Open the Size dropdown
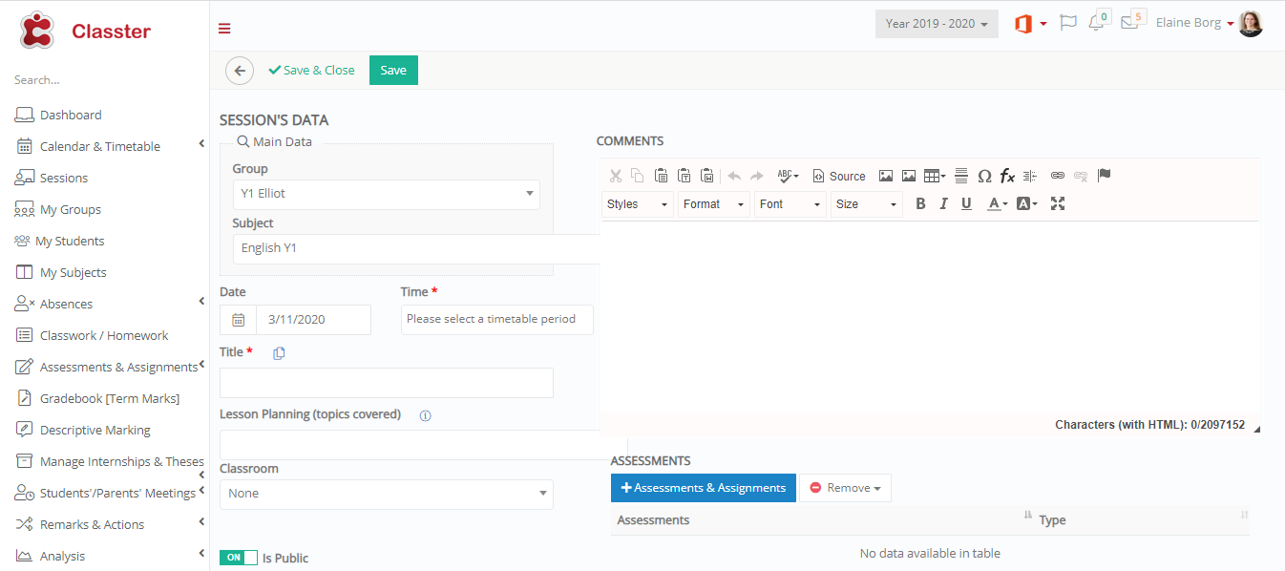This screenshot has height=571, width=1285. coord(867,204)
